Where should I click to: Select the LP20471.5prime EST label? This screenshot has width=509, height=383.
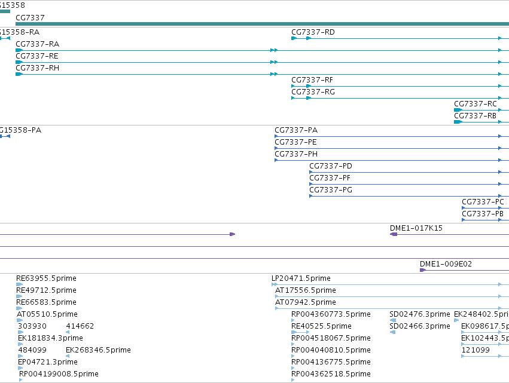(301, 278)
